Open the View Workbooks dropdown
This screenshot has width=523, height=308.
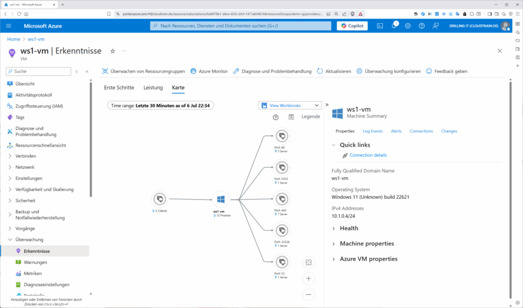(x=290, y=105)
